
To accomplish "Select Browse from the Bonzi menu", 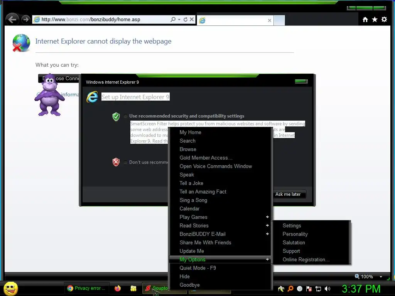I will click(x=220, y=149).
